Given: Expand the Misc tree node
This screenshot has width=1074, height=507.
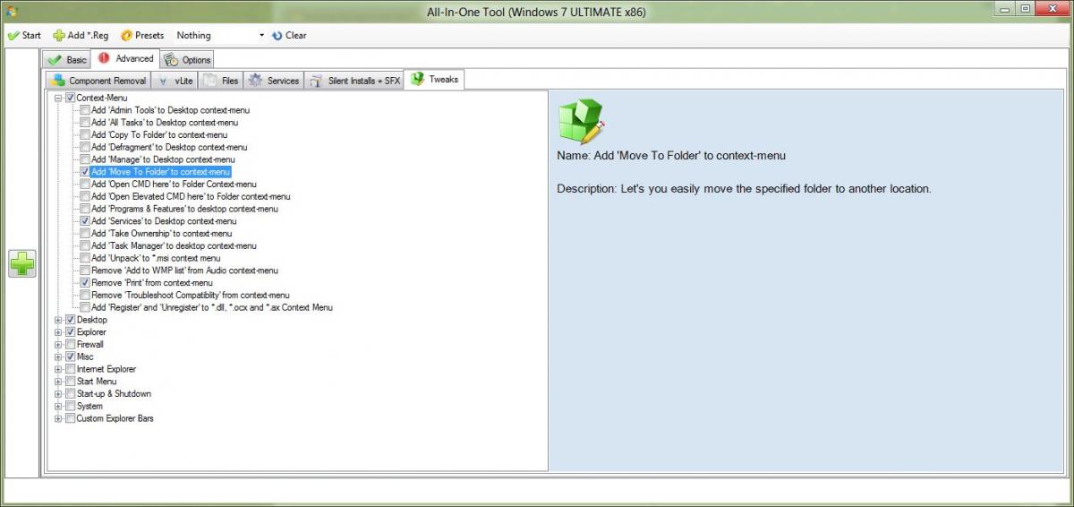Looking at the screenshot, I should coord(58,357).
